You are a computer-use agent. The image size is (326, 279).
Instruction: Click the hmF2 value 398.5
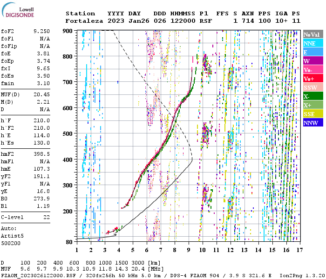tap(41, 154)
